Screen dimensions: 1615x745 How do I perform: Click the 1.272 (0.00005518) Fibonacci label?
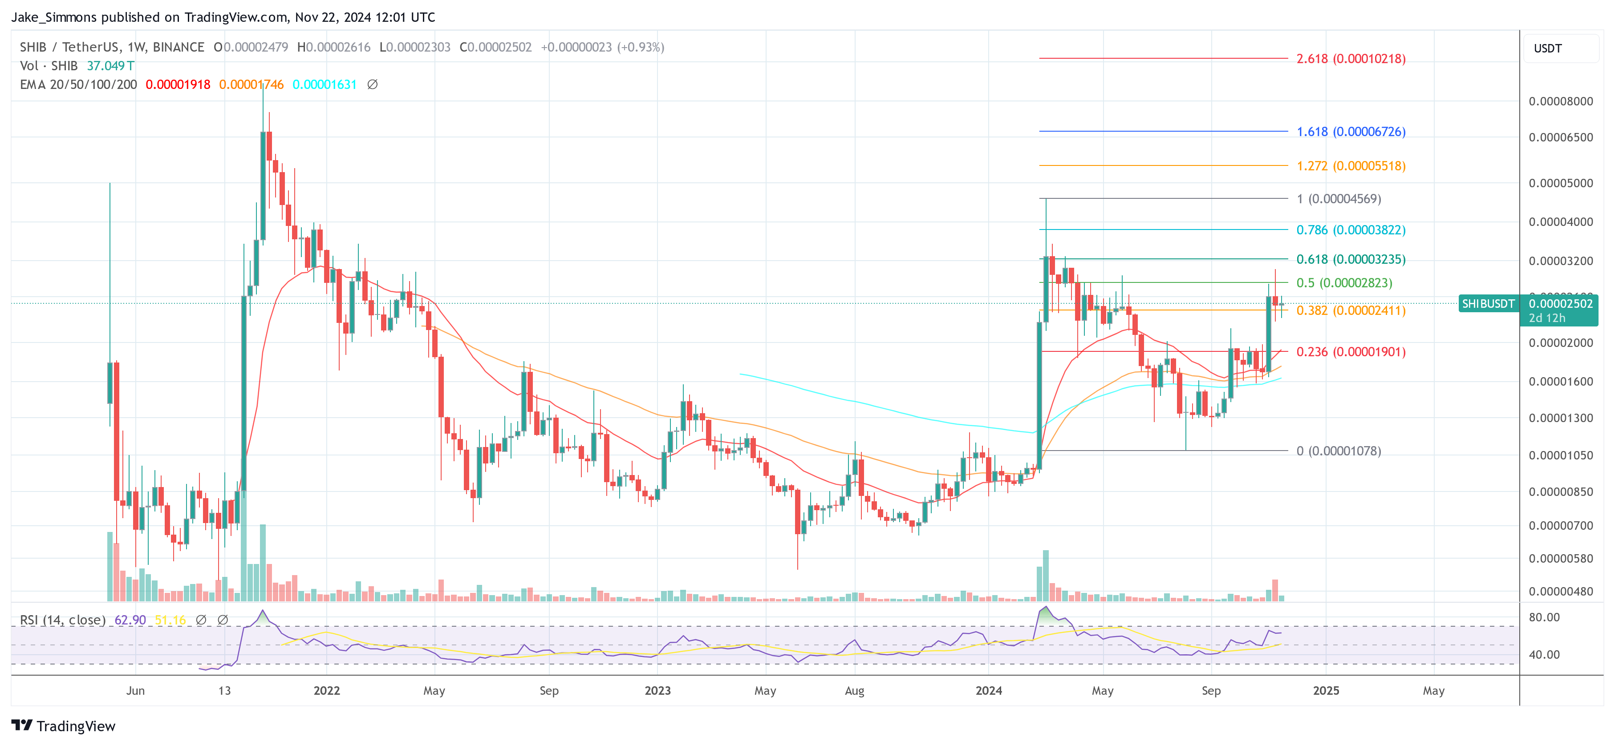click(x=1351, y=166)
